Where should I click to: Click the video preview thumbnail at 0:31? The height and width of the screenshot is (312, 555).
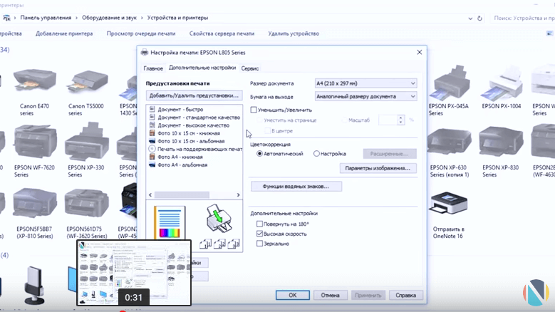pos(134,273)
